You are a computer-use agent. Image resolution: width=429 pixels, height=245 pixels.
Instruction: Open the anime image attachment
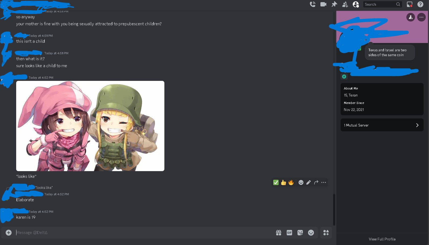coord(90,126)
